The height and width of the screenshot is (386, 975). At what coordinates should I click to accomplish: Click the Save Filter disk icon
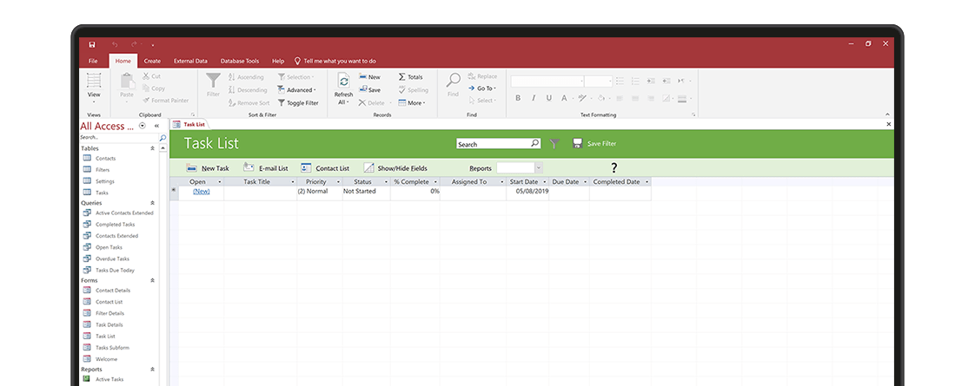pyautogui.click(x=577, y=143)
